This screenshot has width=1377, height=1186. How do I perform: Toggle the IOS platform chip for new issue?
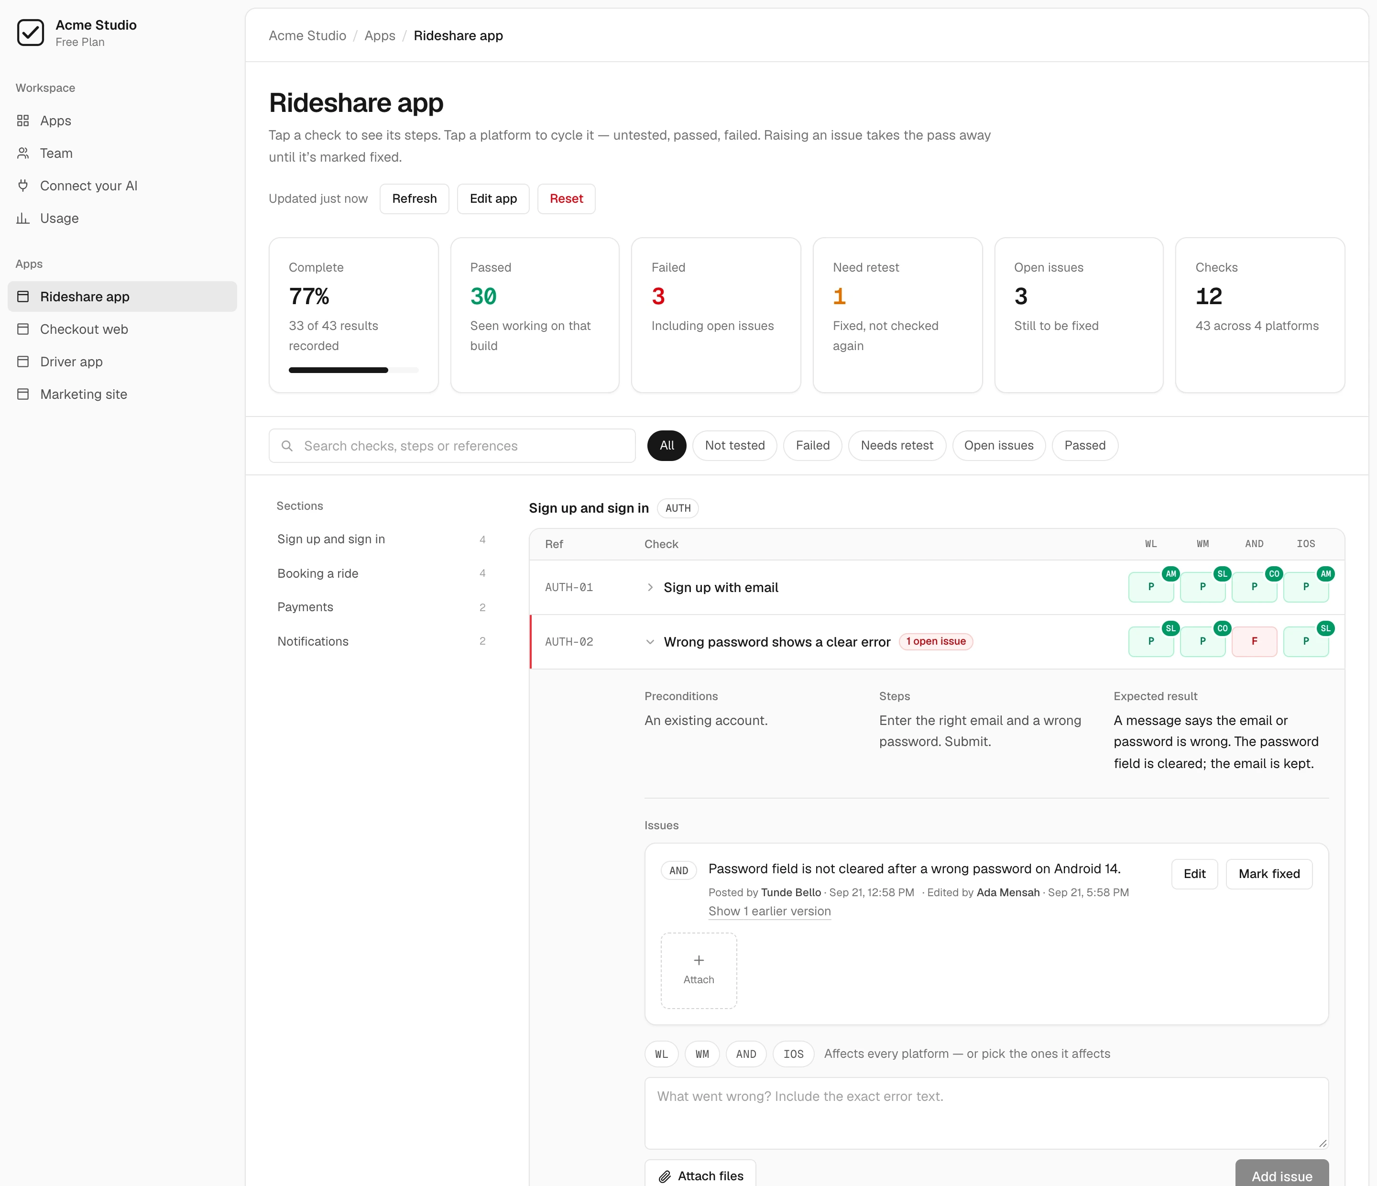(x=794, y=1054)
